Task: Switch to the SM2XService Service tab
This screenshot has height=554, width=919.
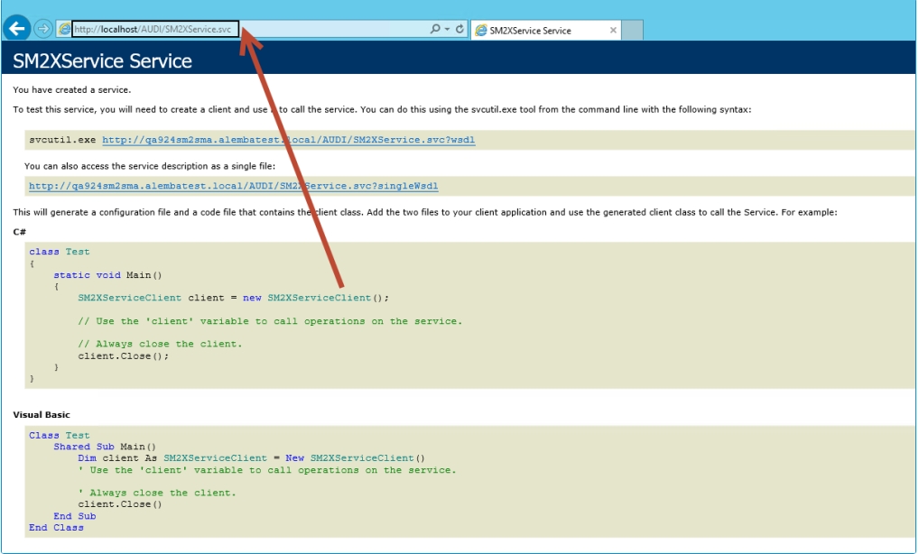Action: tap(537, 31)
